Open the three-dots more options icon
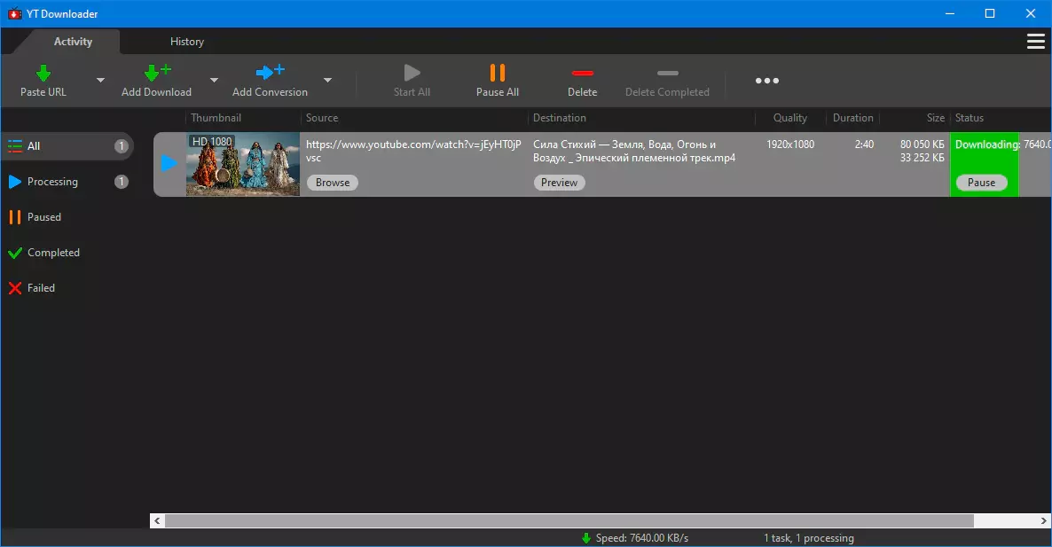This screenshot has height=547, width=1052. click(767, 81)
